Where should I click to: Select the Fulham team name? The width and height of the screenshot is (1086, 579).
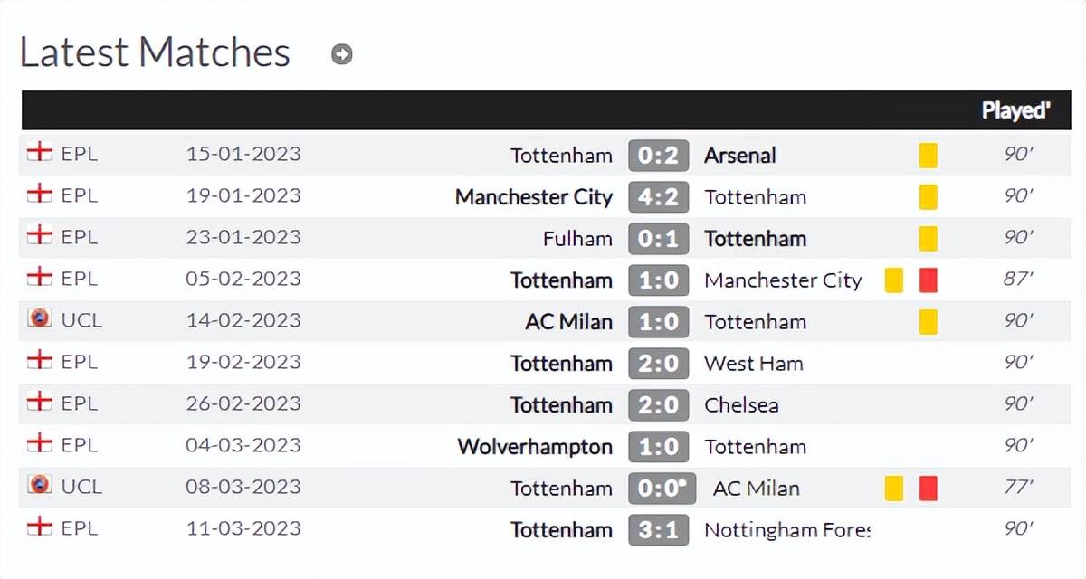577,239
